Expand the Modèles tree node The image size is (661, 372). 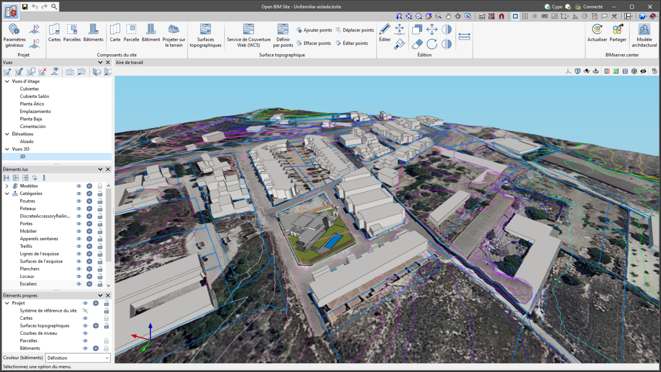[7, 186]
